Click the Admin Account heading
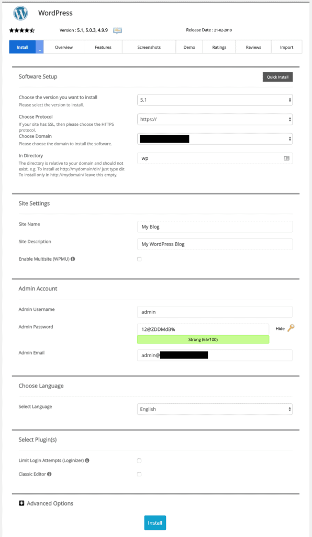This screenshot has height=537, width=312. click(38, 288)
